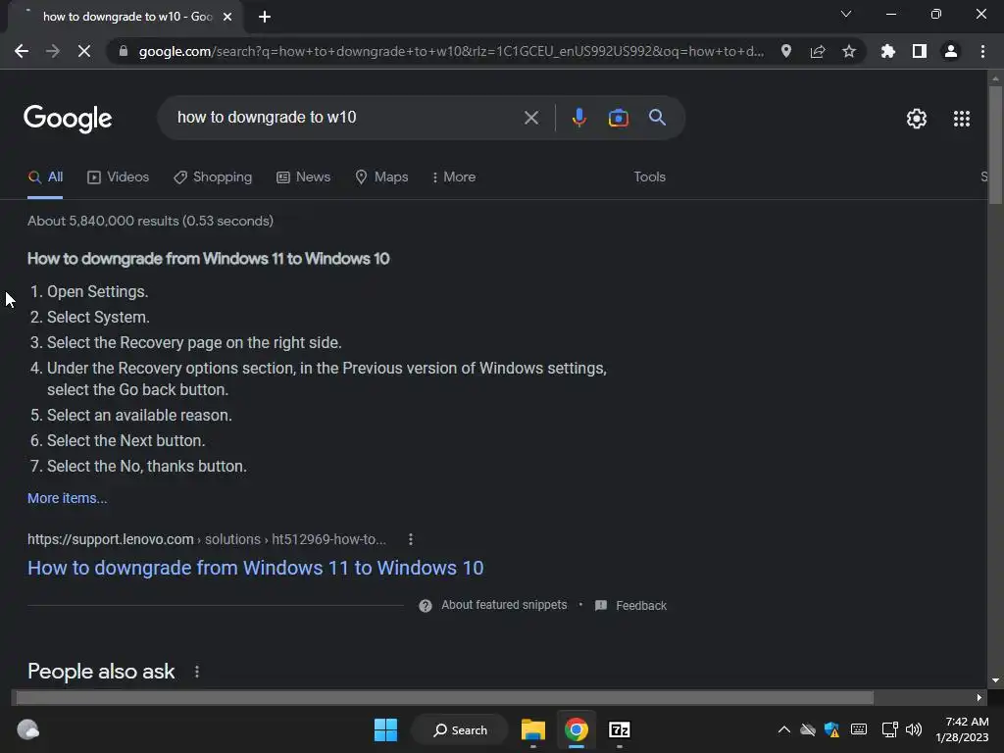This screenshot has width=1004, height=753.
Task: Switch to the Maps tab
Action: click(x=381, y=177)
